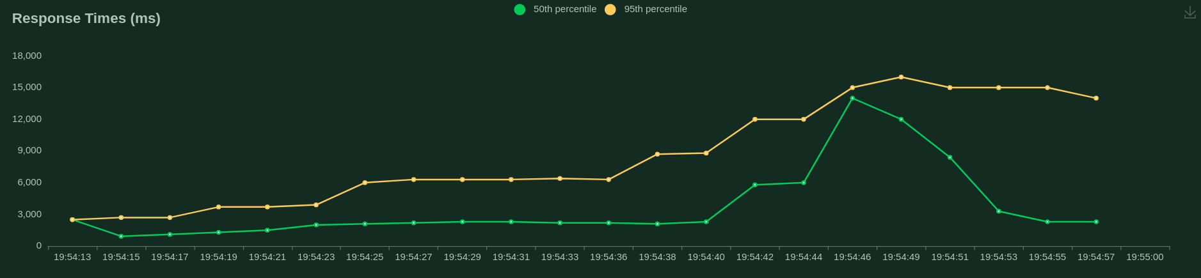Click the yellow 95th percentile legend dot
The width and height of the screenshot is (1201, 278).
[x=610, y=10]
